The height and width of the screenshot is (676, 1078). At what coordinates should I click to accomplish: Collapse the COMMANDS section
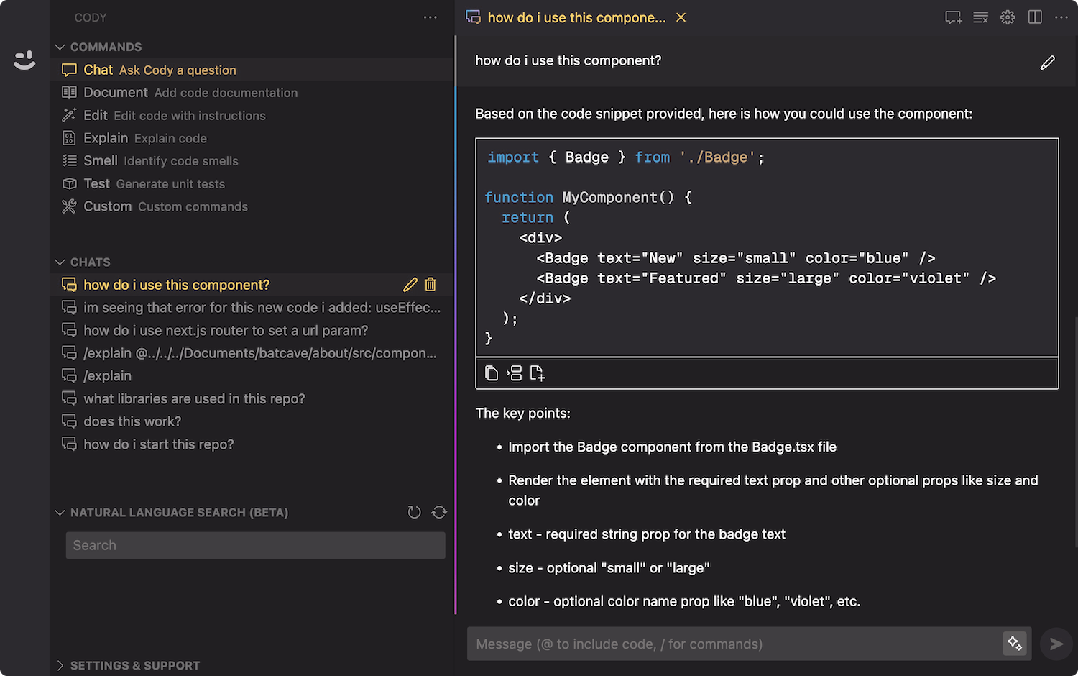click(x=60, y=47)
